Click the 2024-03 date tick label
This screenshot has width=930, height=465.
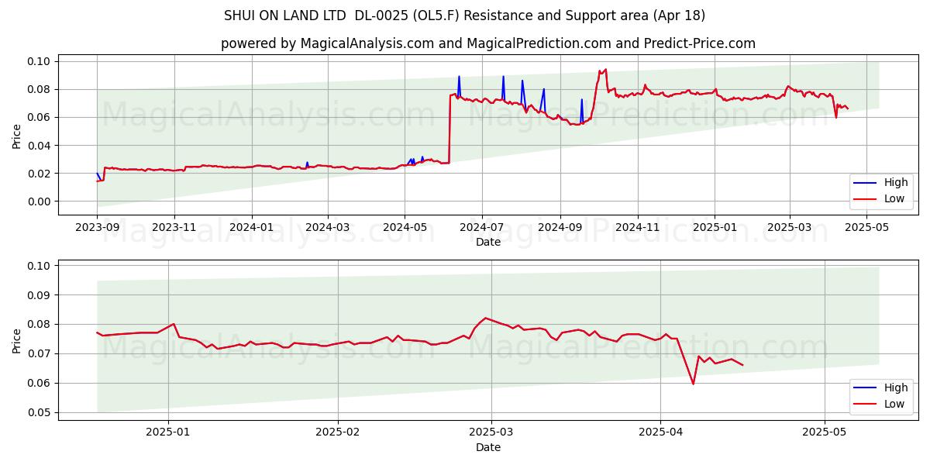click(328, 228)
